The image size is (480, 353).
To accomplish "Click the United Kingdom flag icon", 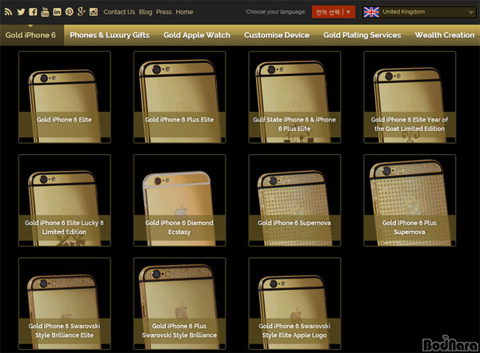I will tap(371, 12).
